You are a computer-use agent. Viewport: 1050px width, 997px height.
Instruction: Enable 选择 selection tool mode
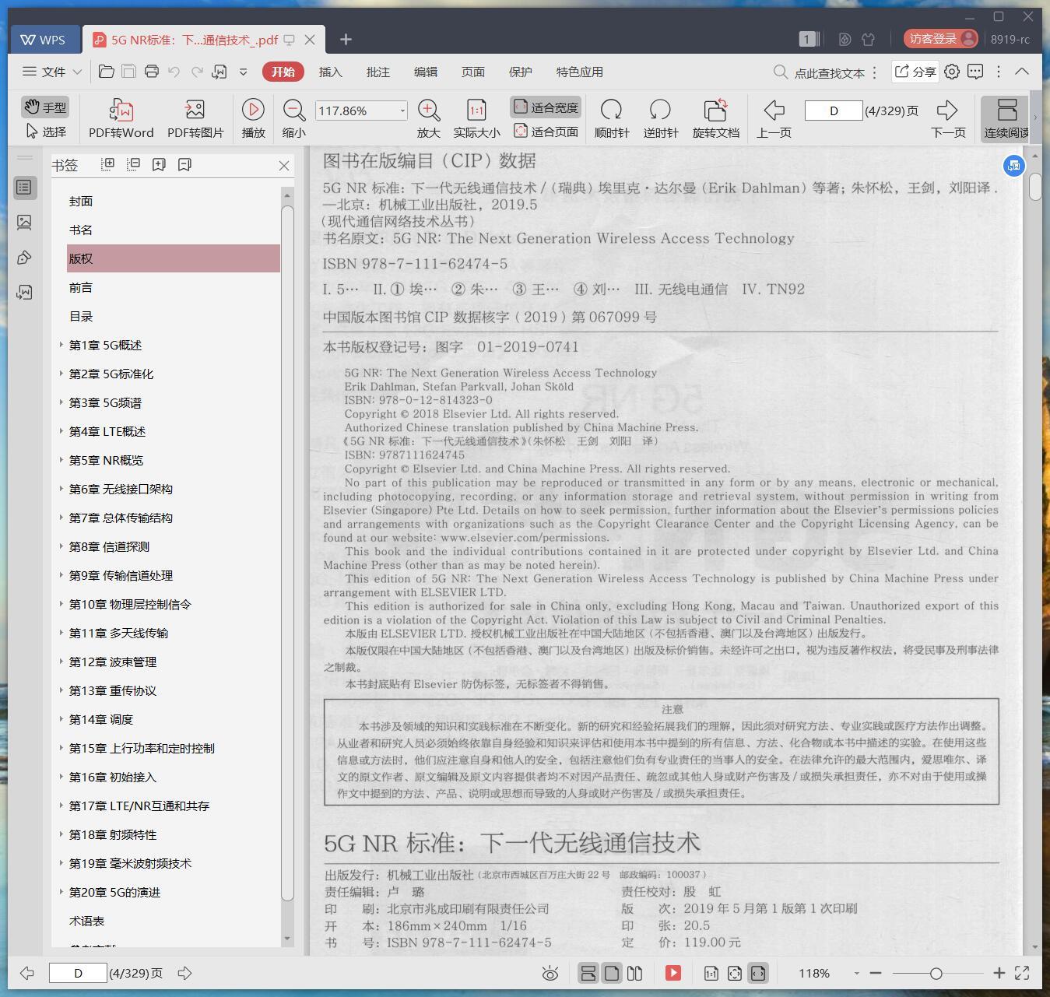point(46,132)
